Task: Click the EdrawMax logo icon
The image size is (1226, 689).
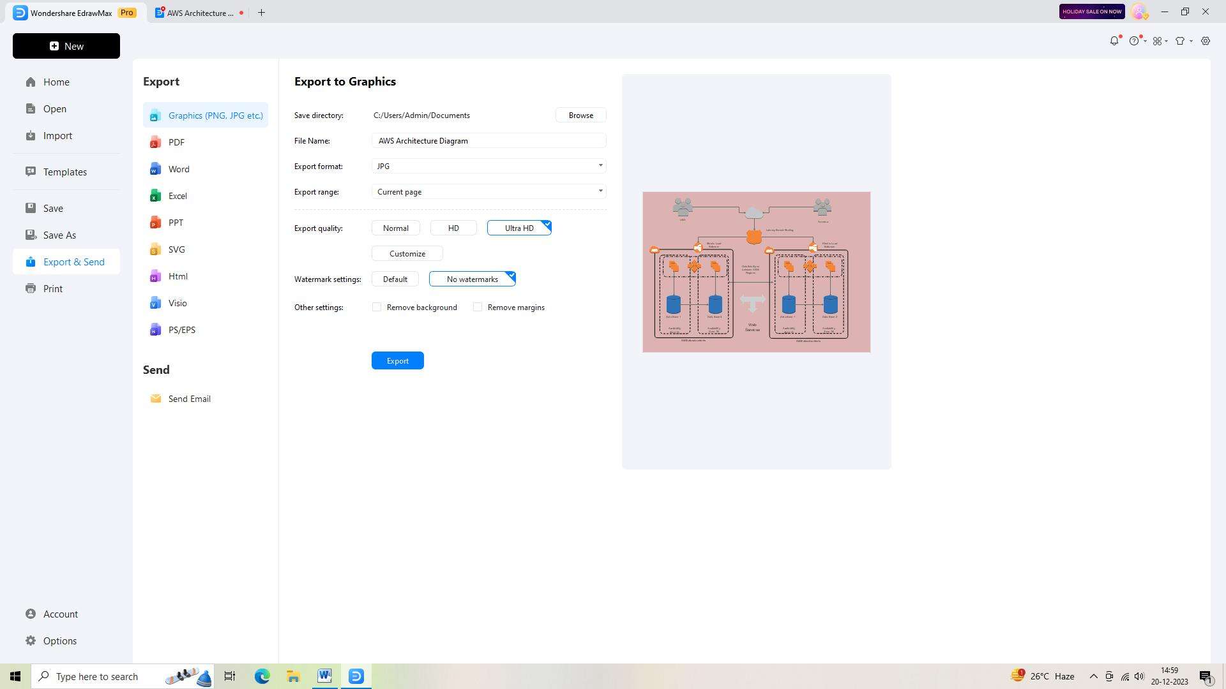Action: tap(20, 13)
